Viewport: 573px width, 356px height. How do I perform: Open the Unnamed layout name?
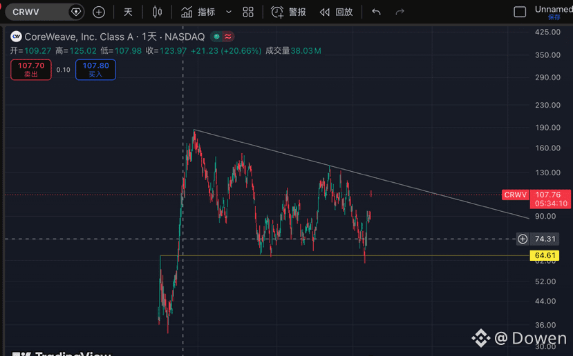click(554, 9)
